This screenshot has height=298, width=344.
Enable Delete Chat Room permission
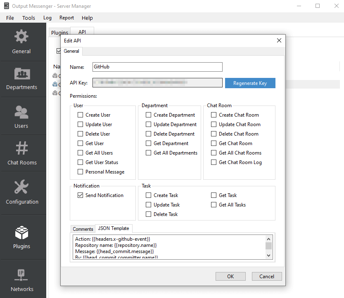click(x=214, y=134)
